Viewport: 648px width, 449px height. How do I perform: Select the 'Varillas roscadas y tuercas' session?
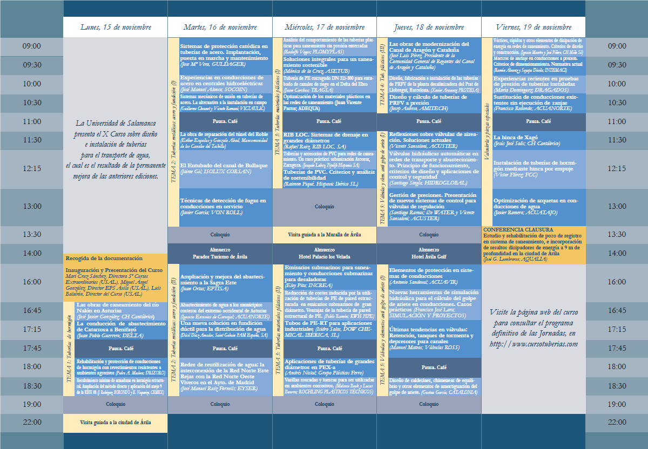[329, 386]
